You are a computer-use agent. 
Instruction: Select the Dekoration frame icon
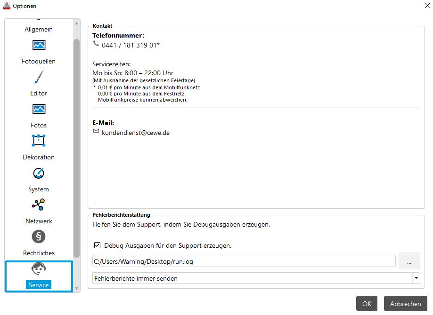[39, 141]
